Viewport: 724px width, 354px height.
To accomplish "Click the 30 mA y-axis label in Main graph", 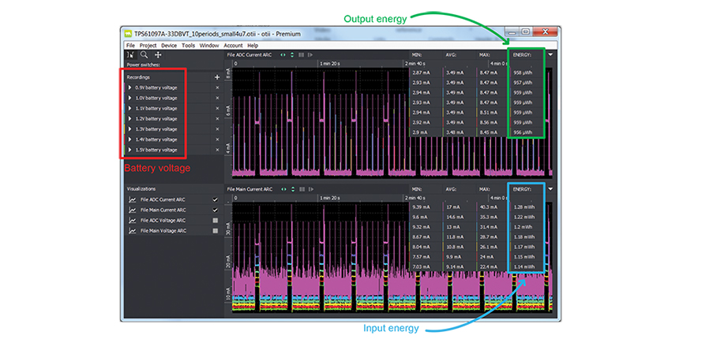I will coord(228,229).
